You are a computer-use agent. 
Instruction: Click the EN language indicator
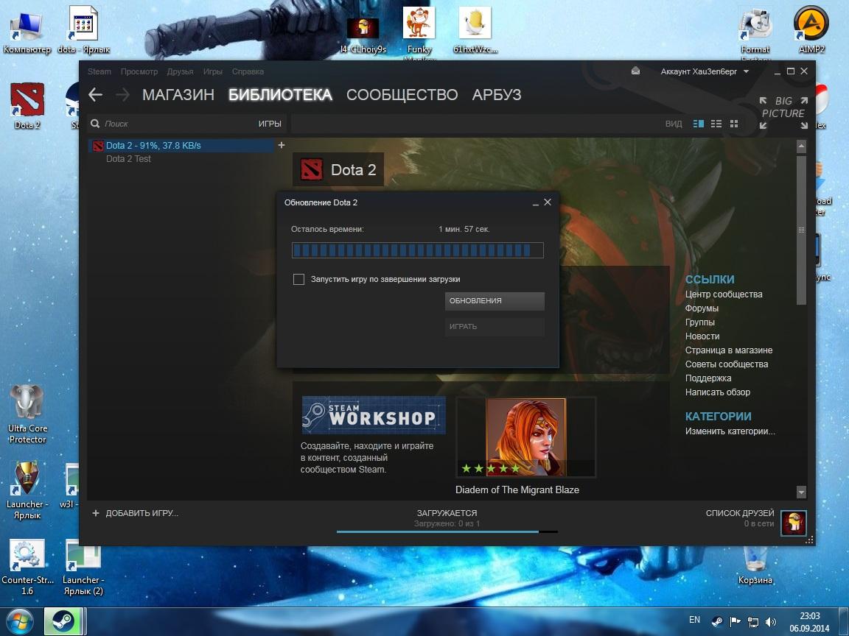(695, 620)
